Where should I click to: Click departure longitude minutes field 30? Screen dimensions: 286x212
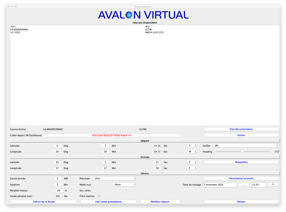pyautogui.click(x=105, y=152)
